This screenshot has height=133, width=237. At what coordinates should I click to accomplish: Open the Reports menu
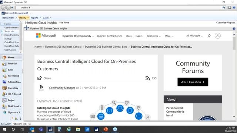36,18
